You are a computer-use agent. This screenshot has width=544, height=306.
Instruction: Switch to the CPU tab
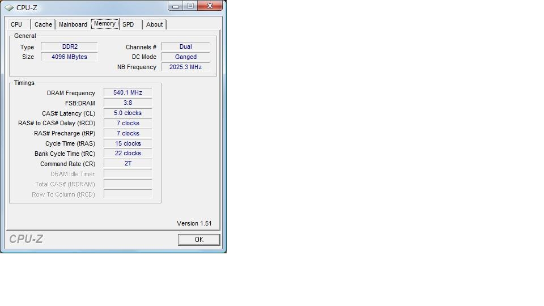16,24
